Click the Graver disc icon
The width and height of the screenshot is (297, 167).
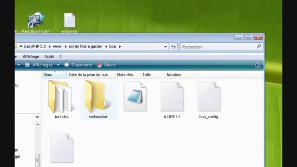(x=99, y=65)
